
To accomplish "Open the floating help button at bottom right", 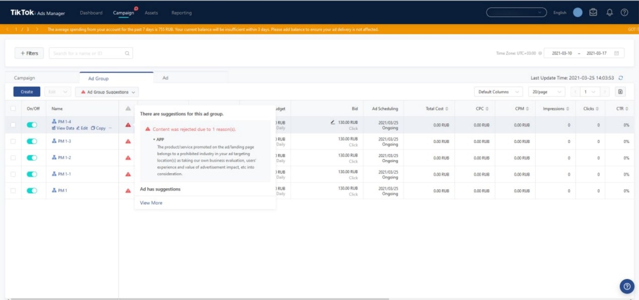I will tap(627, 286).
